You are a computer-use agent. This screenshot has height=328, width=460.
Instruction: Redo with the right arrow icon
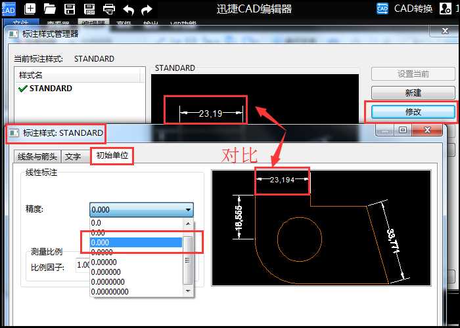click(147, 10)
